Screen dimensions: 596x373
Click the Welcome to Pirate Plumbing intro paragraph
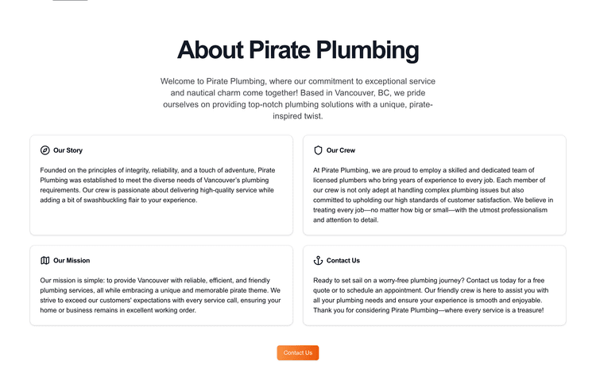[x=298, y=99]
